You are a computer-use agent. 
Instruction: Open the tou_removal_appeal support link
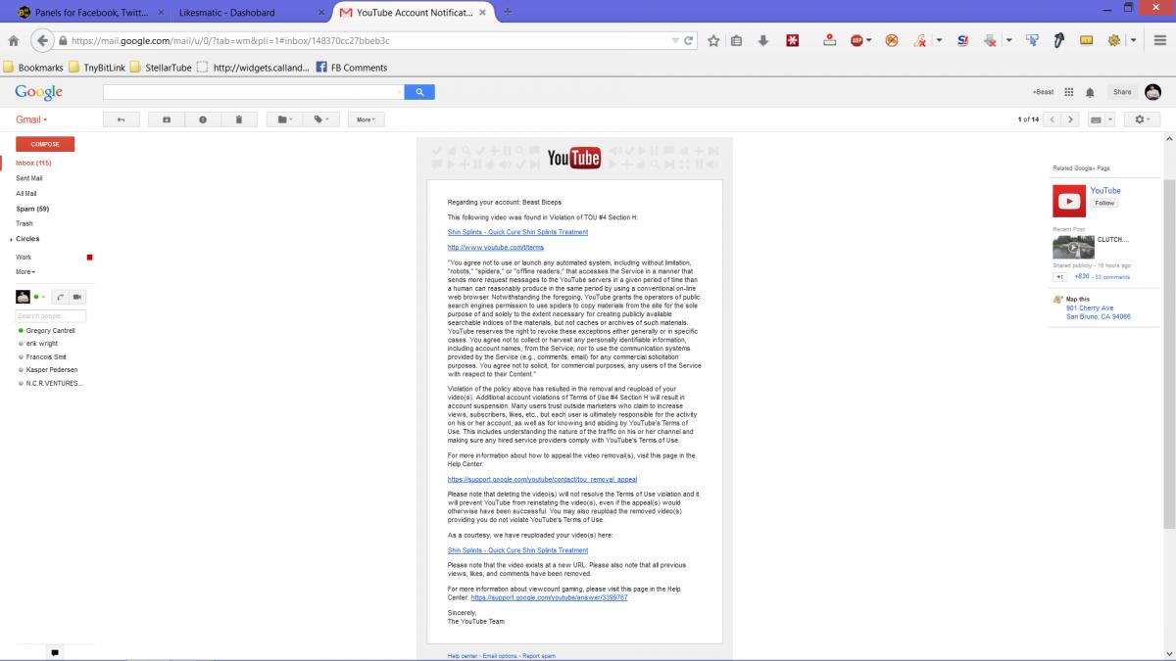[x=542, y=480]
